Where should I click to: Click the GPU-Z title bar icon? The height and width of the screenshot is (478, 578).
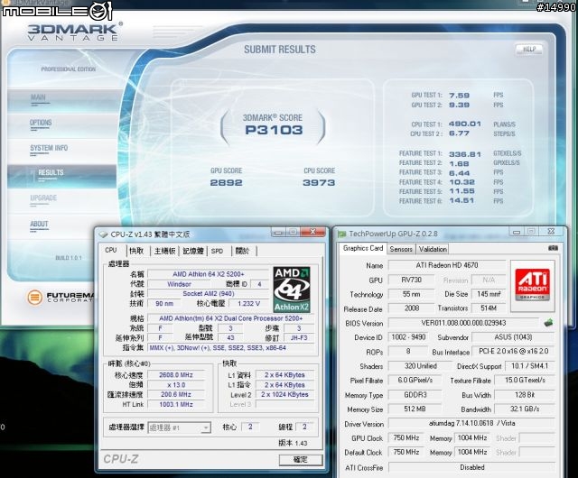pyautogui.click(x=341, y=234)
